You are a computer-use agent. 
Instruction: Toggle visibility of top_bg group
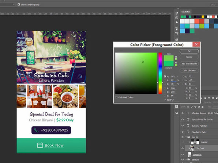183,137
